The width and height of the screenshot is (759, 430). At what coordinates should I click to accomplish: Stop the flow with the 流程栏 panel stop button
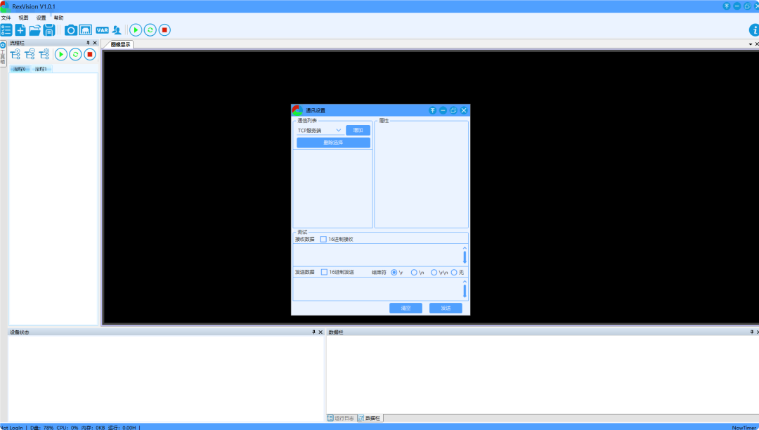click(89, 54)
